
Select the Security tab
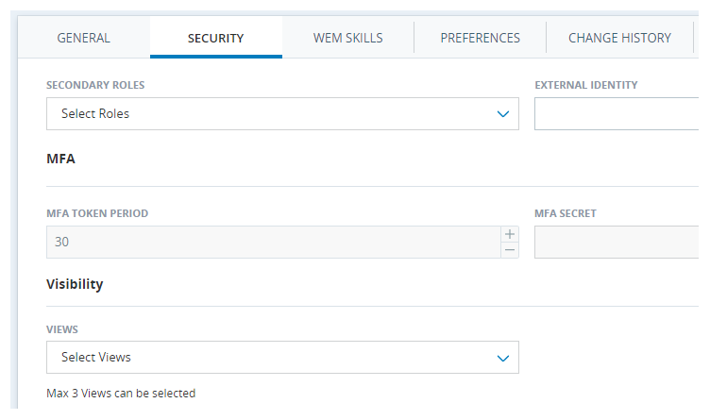(216, 38)
